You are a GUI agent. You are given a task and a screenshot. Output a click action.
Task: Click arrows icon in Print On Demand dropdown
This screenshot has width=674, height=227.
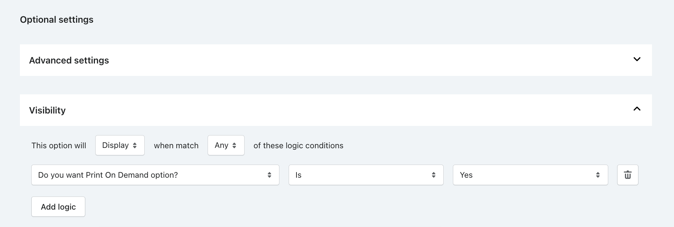[x=269, y=175]
